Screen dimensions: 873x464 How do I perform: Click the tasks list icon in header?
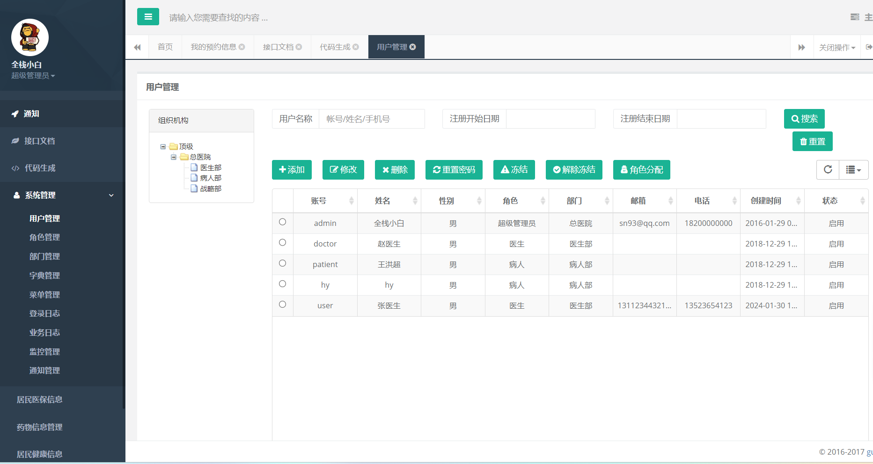pyautogui.click(x=855, y=17)
